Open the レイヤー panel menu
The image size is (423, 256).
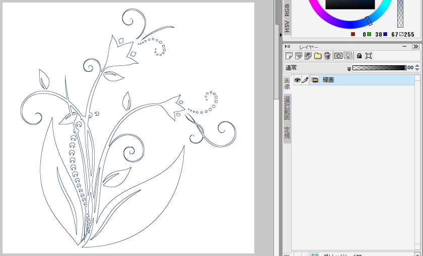pos(288,47)
